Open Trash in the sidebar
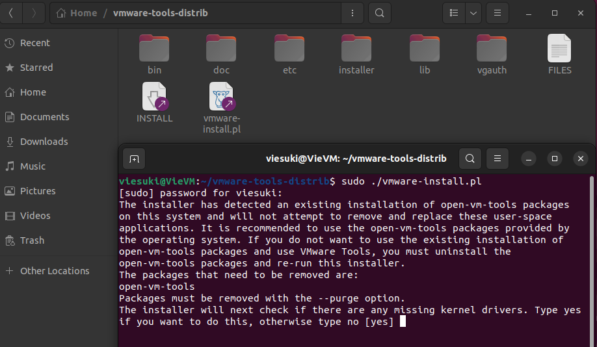Image resolution: width=597 pixels, height=347 pixels. tap(59, 240)
